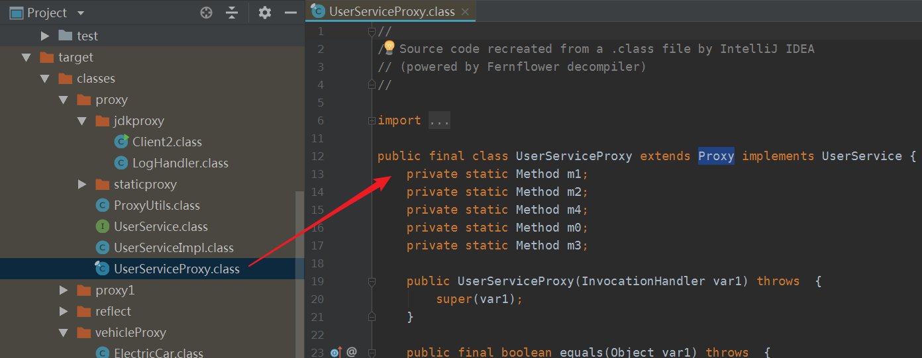Hide the Project panel with minimize dash
This screenshot has width=922, height=358.
point(290,13)
